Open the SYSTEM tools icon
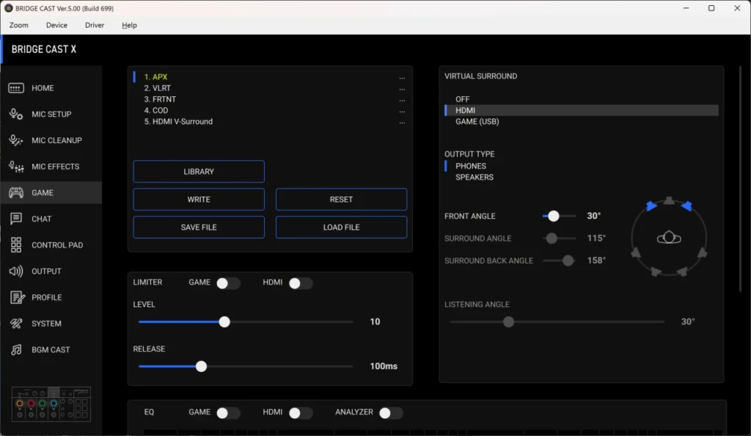This screenshot has height=436, width=751. [x=16, y=324]
